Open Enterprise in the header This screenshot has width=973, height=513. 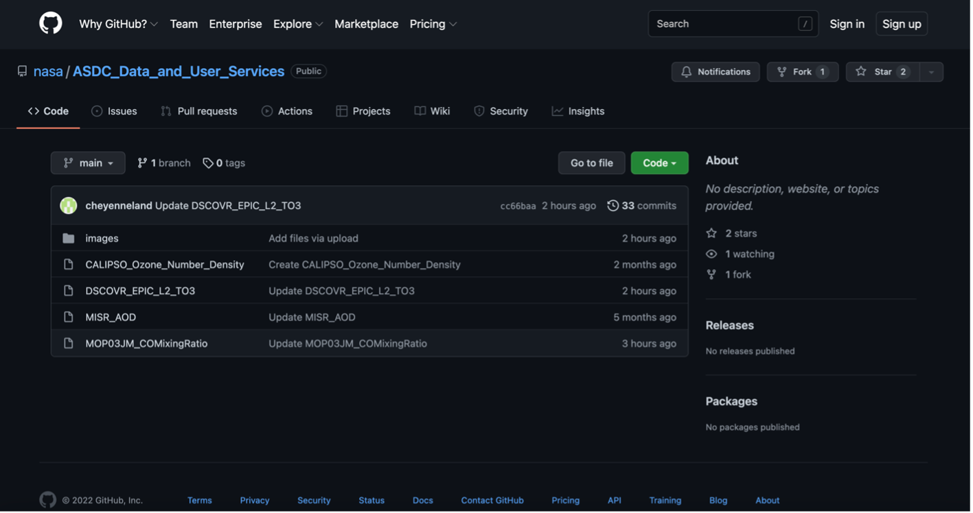tap(236, 24)
